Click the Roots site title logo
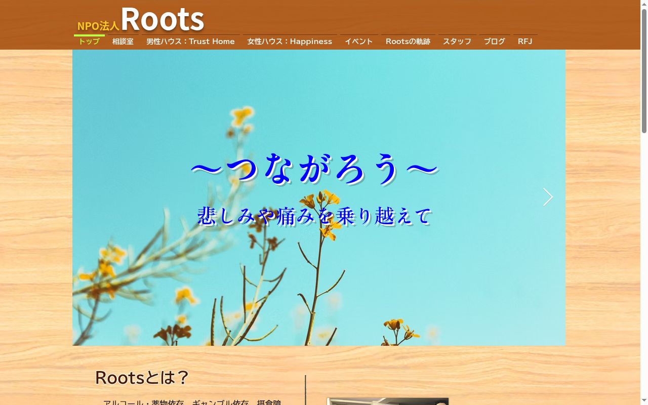The image size is (648, 405). pyautogui.click(x=162, y=19)
